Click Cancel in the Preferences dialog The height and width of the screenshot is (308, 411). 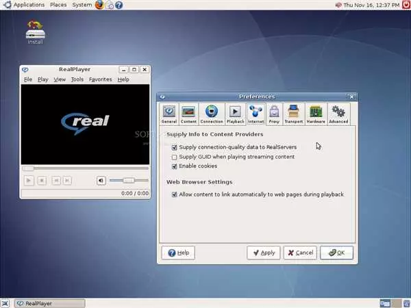300,253
